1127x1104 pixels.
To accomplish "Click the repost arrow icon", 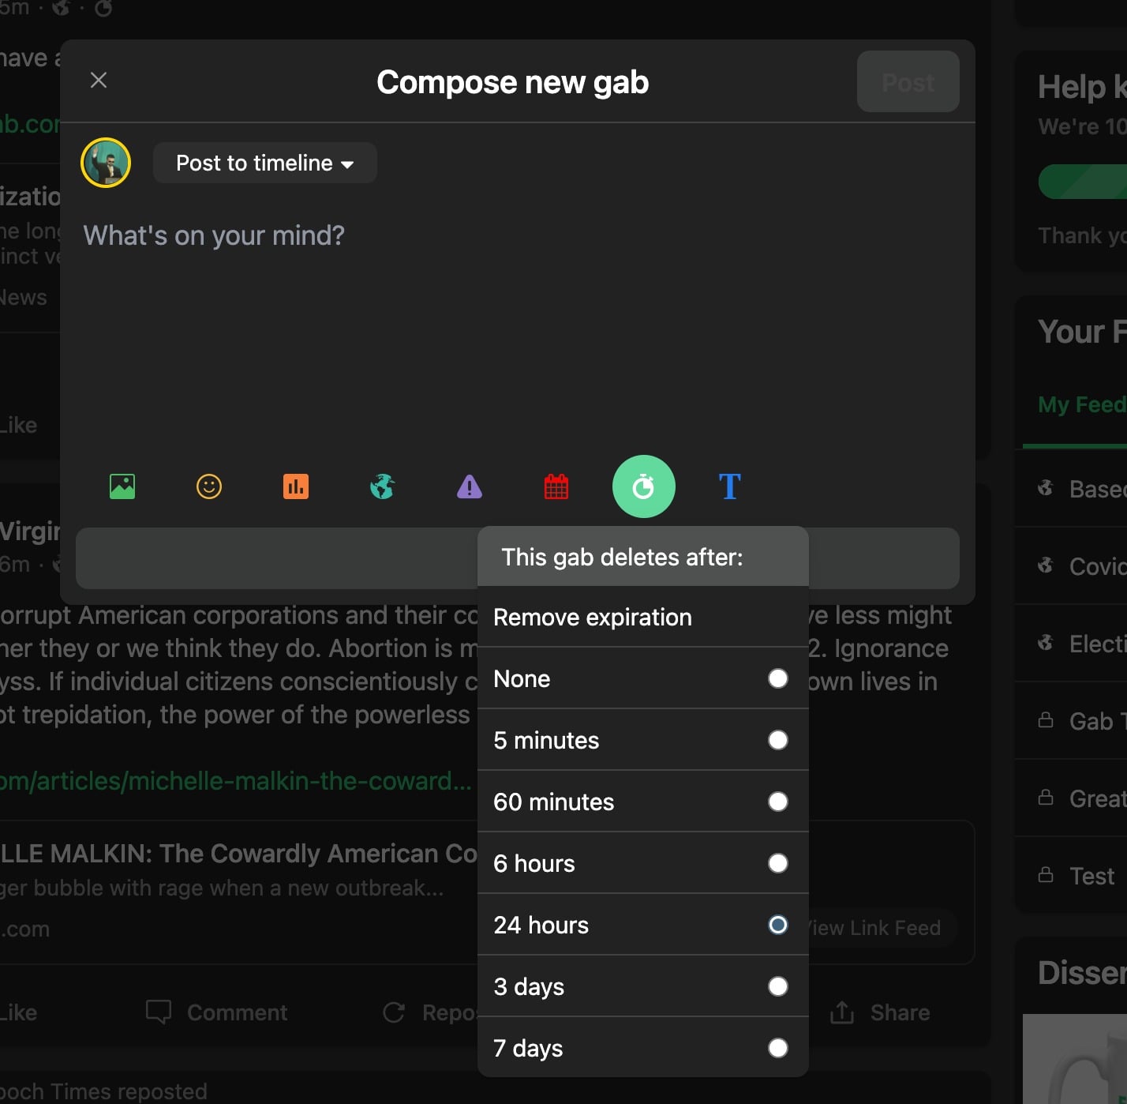I will (394, 1012).
